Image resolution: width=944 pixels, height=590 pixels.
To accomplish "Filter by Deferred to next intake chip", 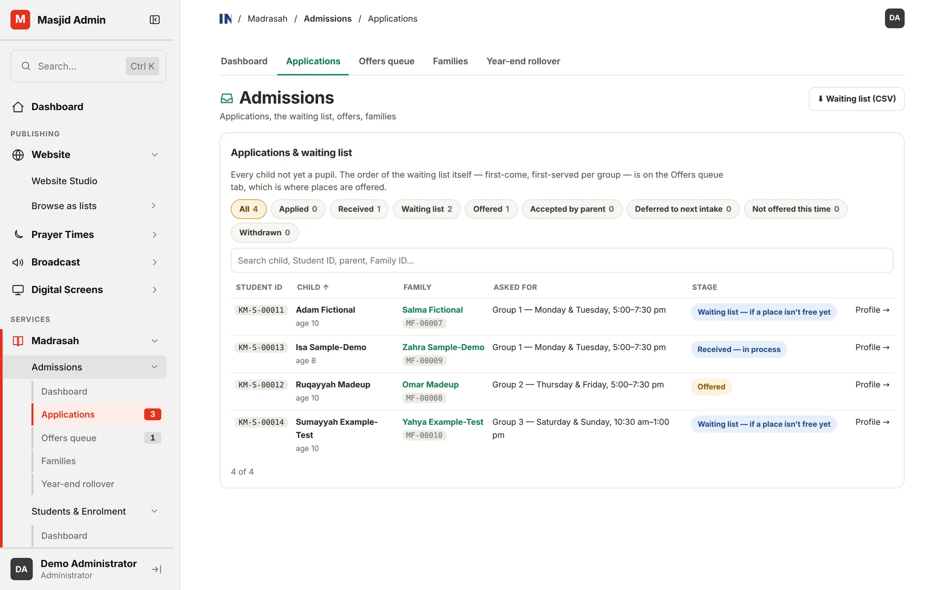I will point(683,209).
